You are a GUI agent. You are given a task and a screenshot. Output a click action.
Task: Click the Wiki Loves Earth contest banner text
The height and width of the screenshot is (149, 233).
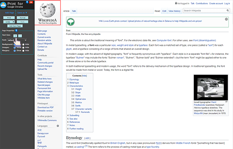pyautogui.click(x=150, y=21)
